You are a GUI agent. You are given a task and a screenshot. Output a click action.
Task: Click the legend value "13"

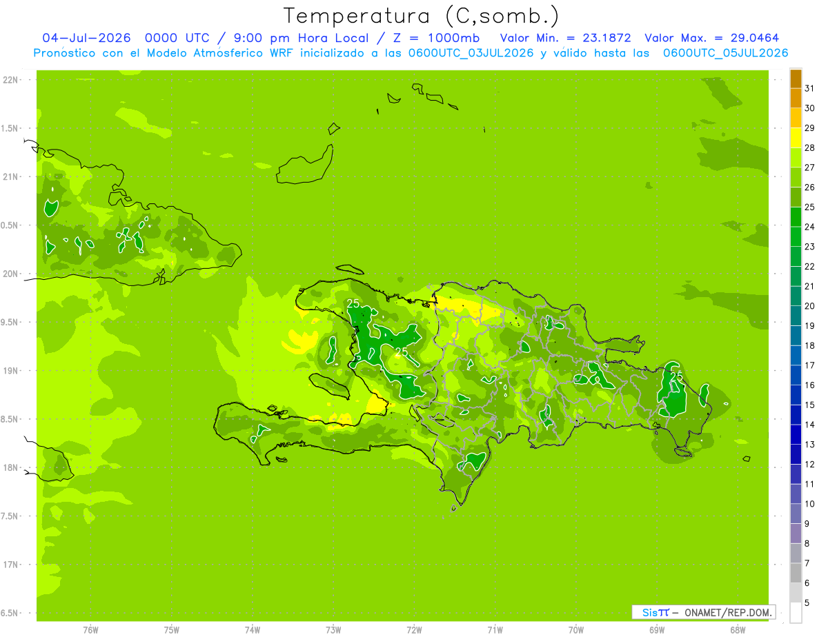pyautogui.click(x=809, y=445)
